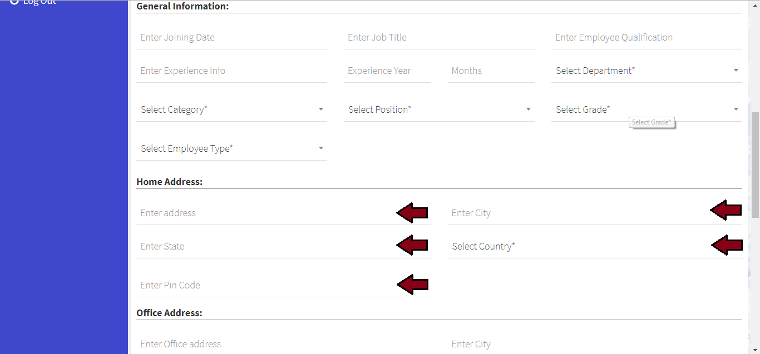760x354 pixels.
Task: Click the Enter Experience Info field
Action: coord(231,71)
